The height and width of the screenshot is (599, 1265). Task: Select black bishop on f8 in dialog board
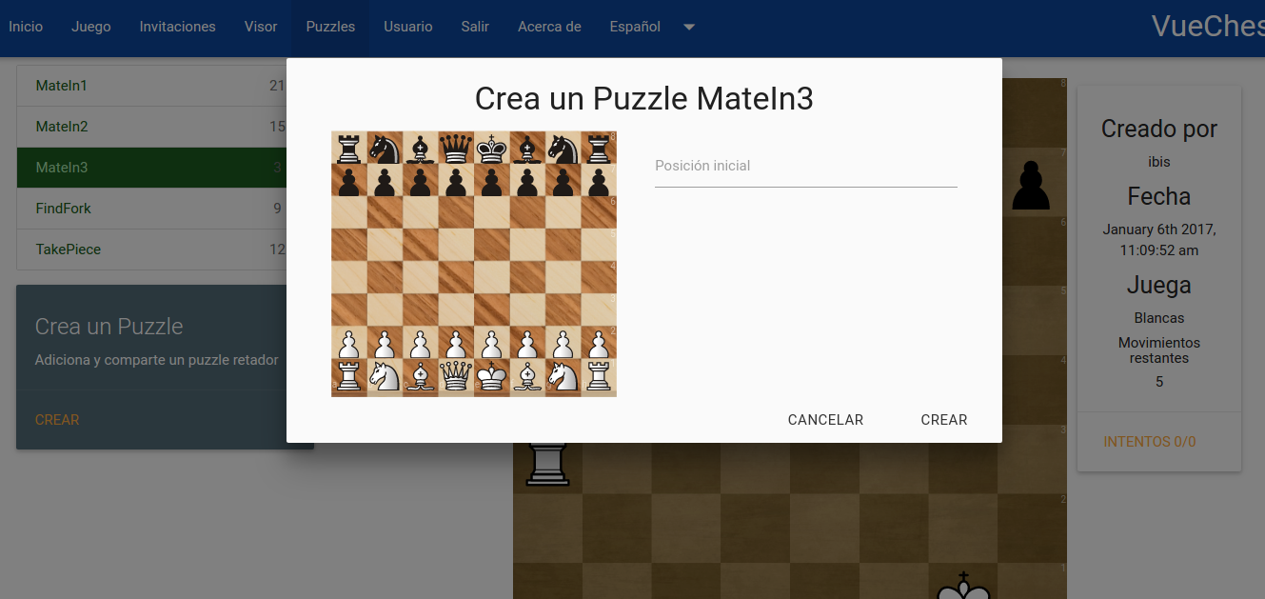[x=527, y=148]
